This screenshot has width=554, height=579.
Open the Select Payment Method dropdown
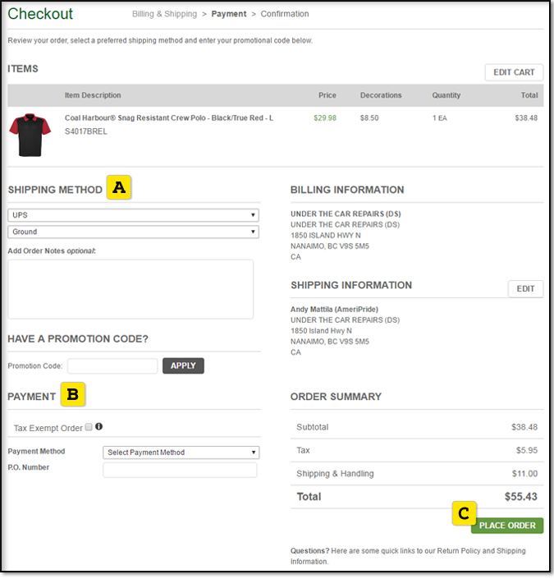181,452
